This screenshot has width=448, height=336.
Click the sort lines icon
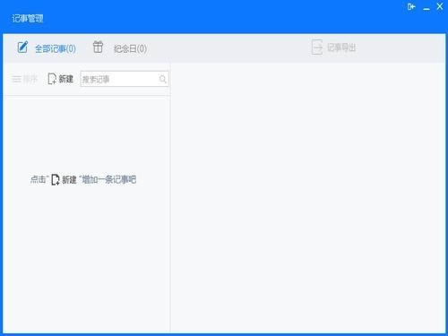pos(16,79)
